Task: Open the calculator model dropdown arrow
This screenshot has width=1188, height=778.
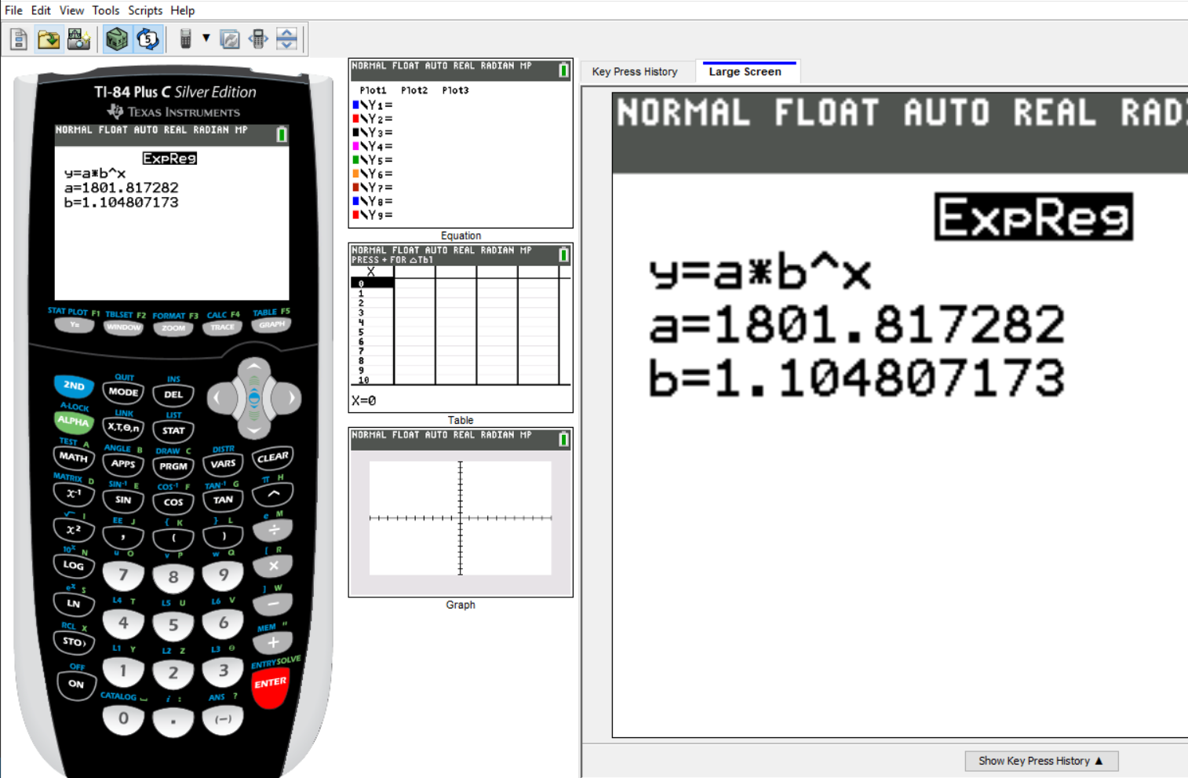Action: 206,38
